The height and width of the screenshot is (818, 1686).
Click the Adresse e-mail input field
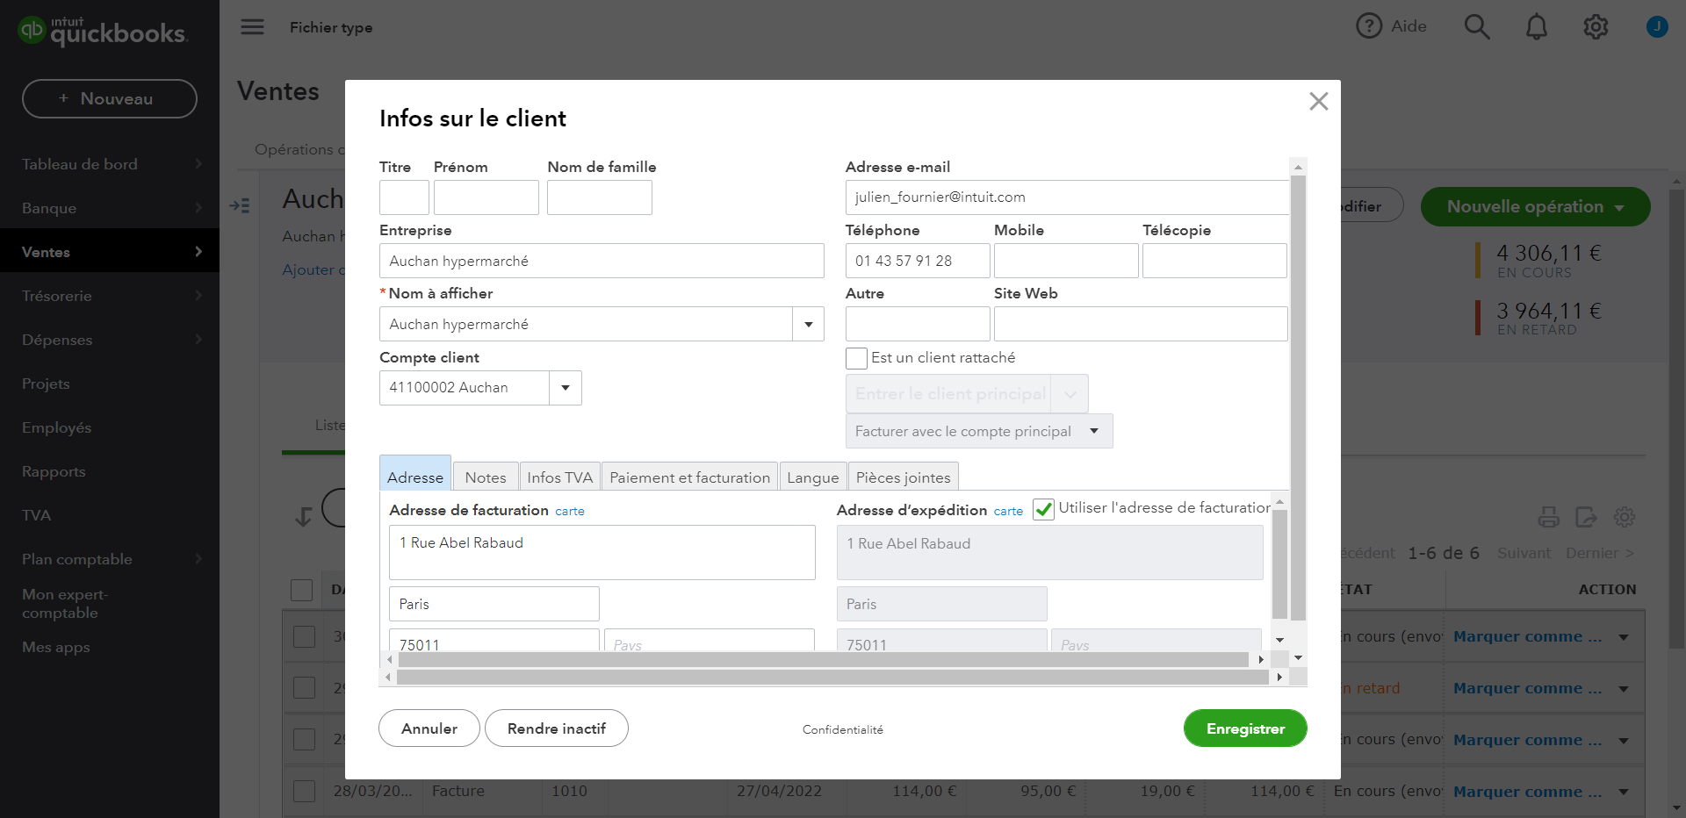(1066, 197)
